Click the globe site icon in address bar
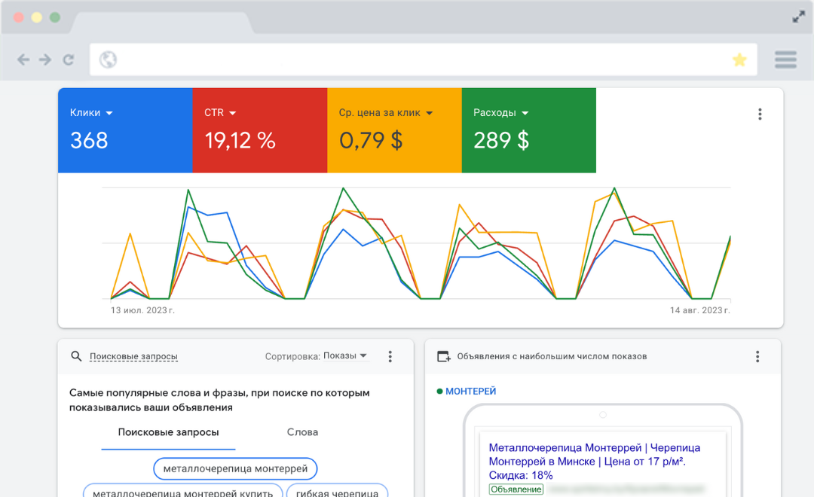Screen dimensions: 814x497 click(108, 59)
